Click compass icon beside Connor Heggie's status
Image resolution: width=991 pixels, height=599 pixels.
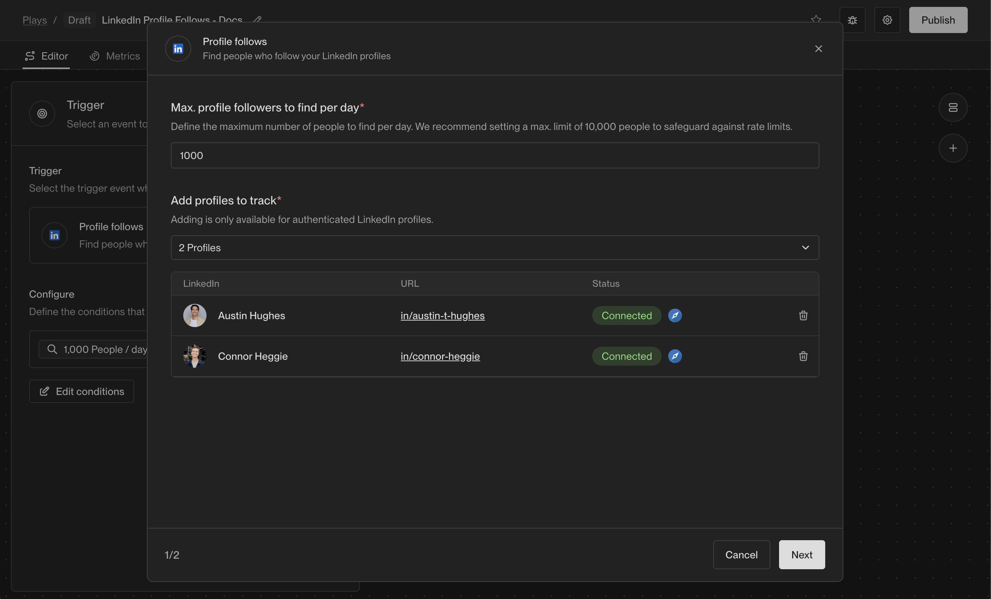pos(674,356)
